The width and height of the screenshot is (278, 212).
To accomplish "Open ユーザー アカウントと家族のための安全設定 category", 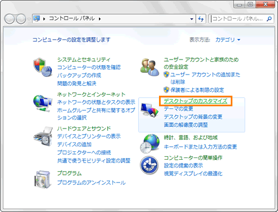I will coord(201,63).
